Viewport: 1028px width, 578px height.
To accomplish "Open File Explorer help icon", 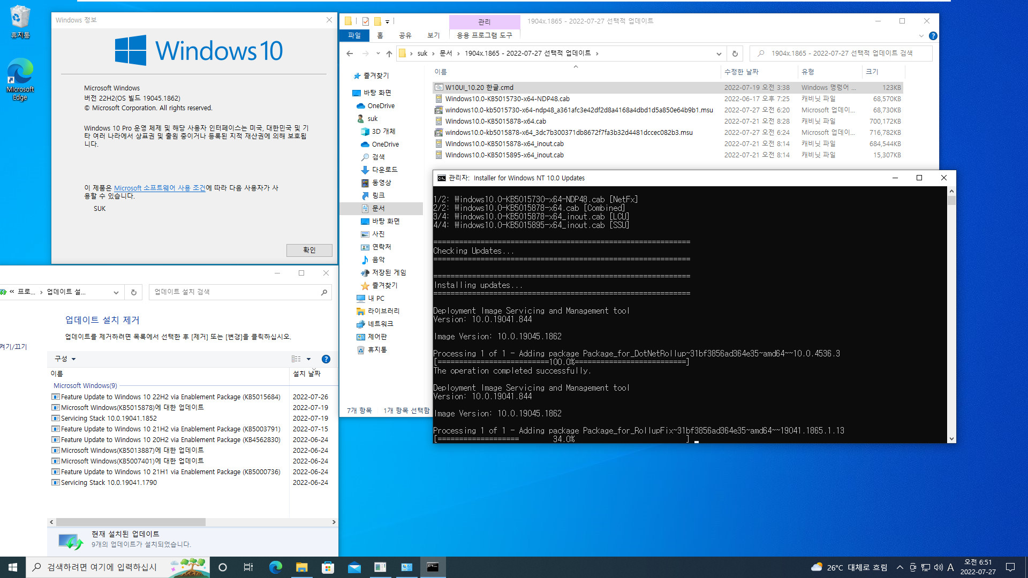I will click(x=933, y=36).
